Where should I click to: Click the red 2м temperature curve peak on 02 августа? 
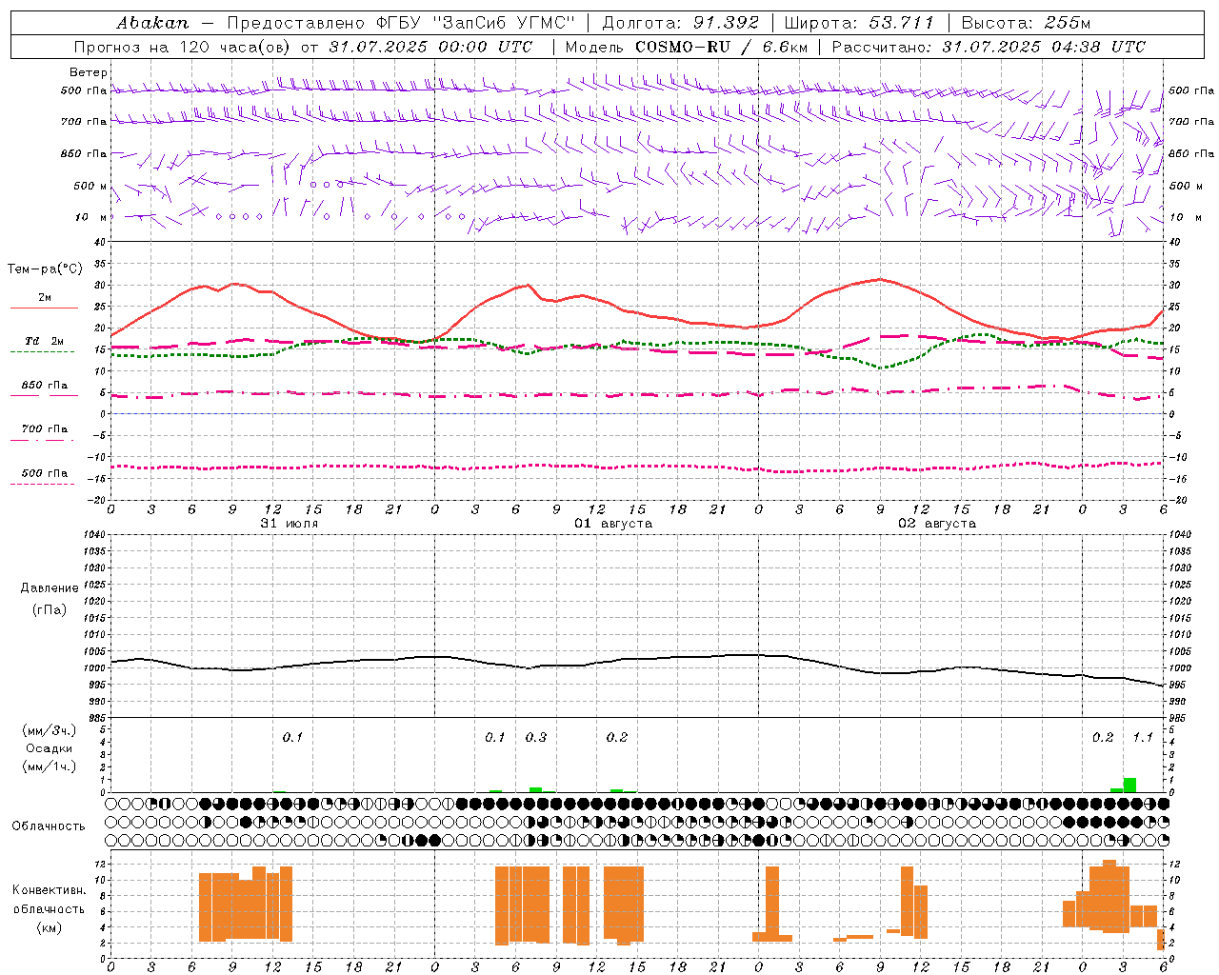point(881,279)
